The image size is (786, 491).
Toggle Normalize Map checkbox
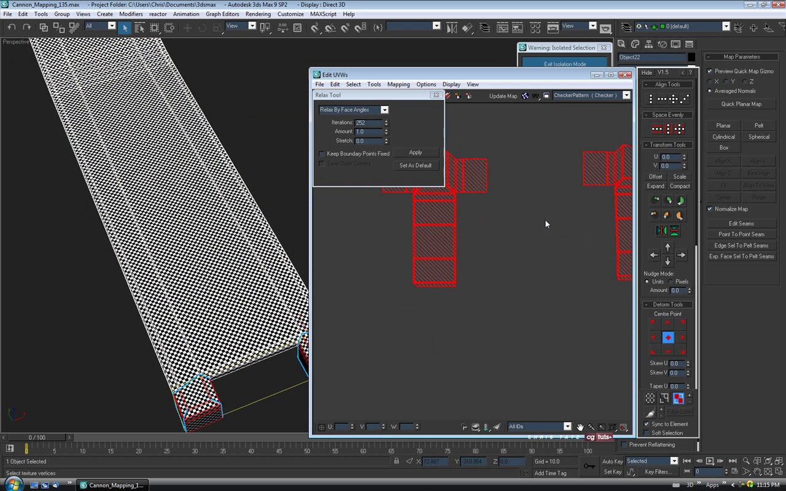[x=710, y=209]
